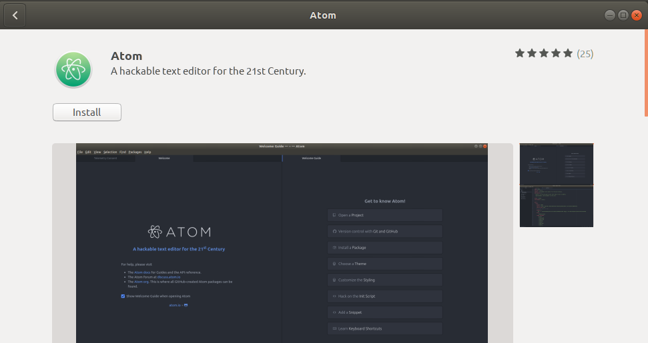Screen dimensions: 648x343
Task: Open the review count (25) link
Action: [x=585, y=53]
